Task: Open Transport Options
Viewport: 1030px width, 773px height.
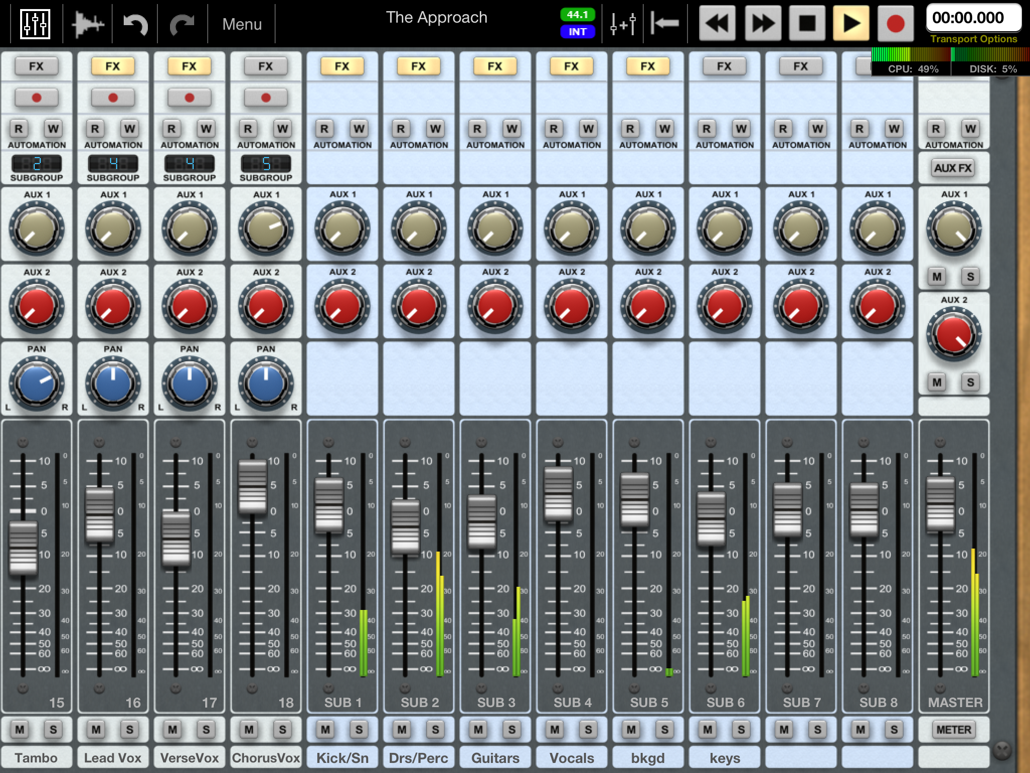Action: pyautogui.click(x=974, y=39)
